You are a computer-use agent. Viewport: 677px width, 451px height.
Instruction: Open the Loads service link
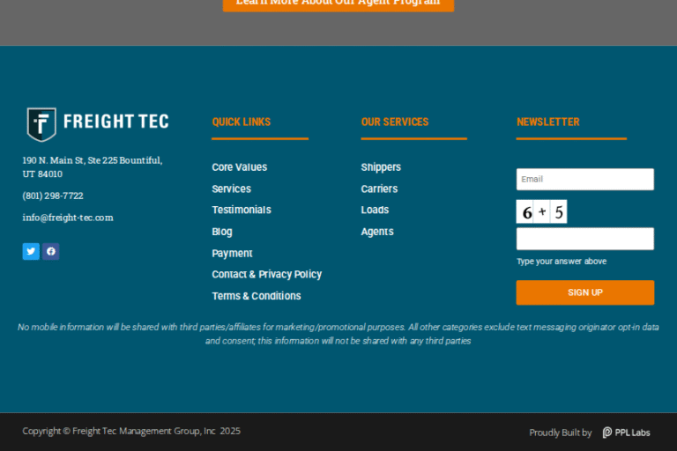coord(375,210)
